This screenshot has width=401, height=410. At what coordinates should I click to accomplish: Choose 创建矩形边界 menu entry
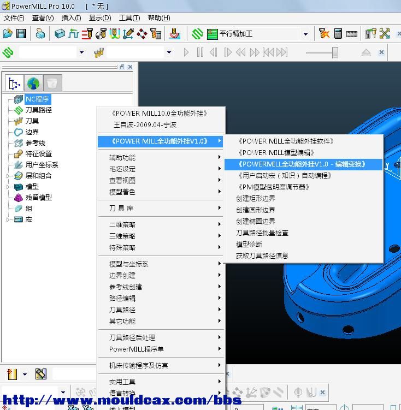click(304, 199)
